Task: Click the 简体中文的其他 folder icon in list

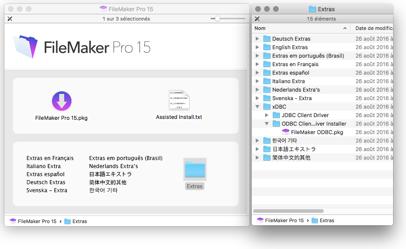Action: tap(267, 158)
